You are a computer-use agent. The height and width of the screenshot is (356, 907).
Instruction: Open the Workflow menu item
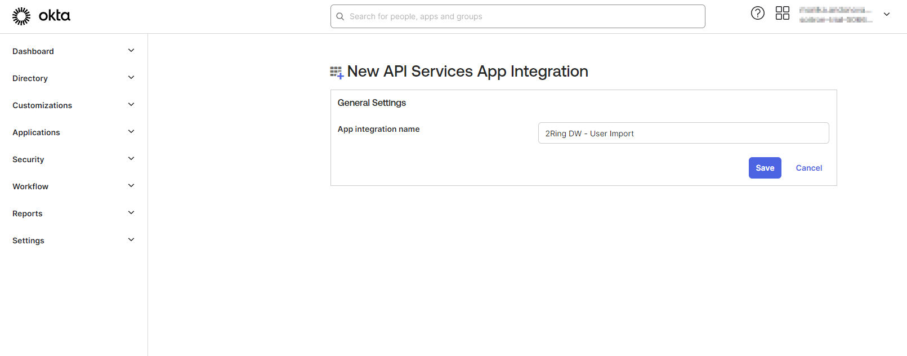(x=30, y=186)
